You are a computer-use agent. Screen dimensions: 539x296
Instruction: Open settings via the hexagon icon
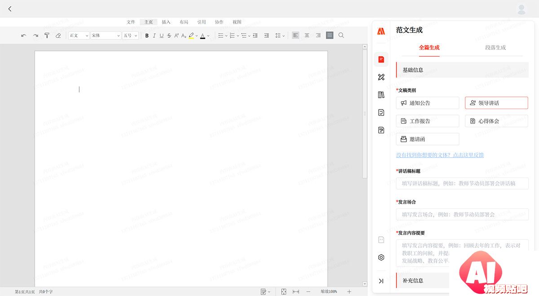tap(381, 257)
